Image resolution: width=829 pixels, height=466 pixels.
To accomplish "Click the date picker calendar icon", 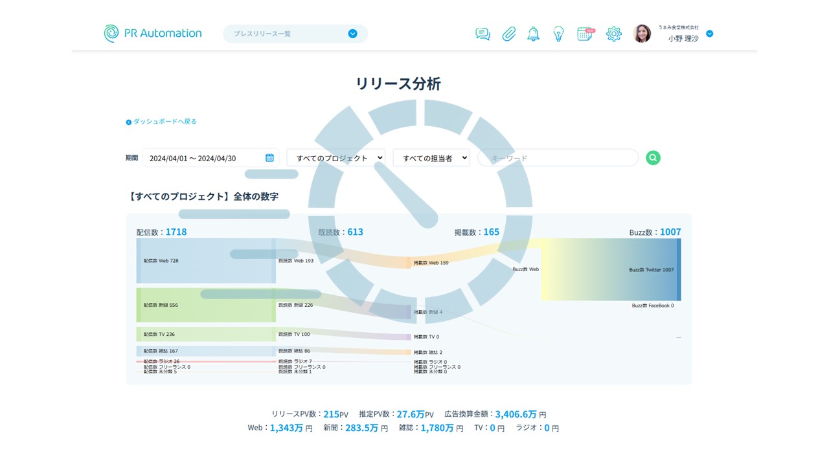I will (x=269, y=158).
